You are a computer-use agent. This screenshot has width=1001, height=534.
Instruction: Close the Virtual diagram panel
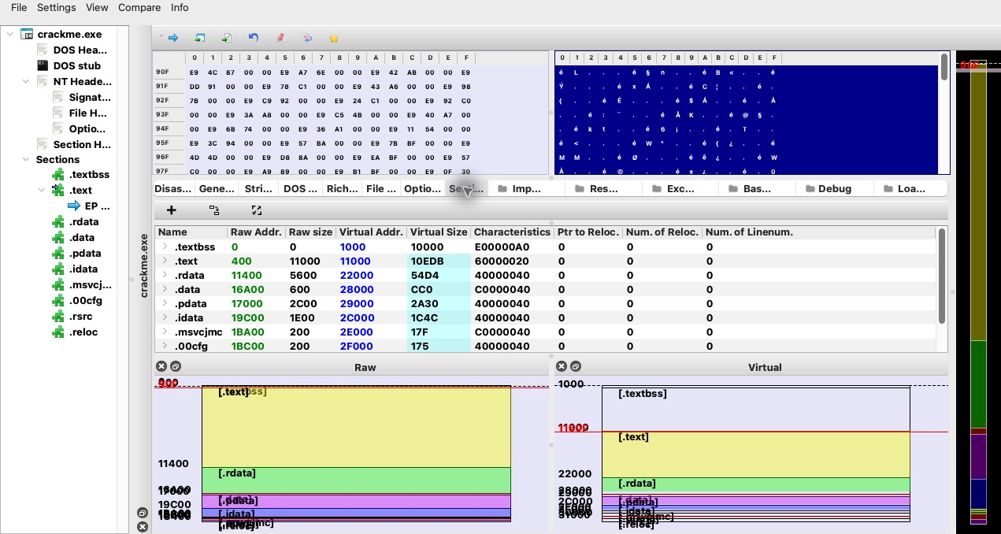coord(562,366)
